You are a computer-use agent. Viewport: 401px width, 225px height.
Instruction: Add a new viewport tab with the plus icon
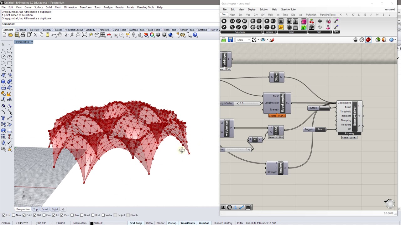click(x=63, y=209)
